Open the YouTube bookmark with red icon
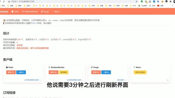 tap(160, 6)
